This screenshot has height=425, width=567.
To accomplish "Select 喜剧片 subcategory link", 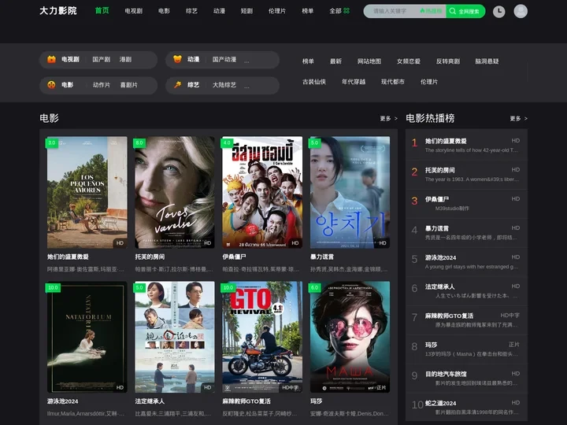I will pyautogui.click(x=128, y=85).
